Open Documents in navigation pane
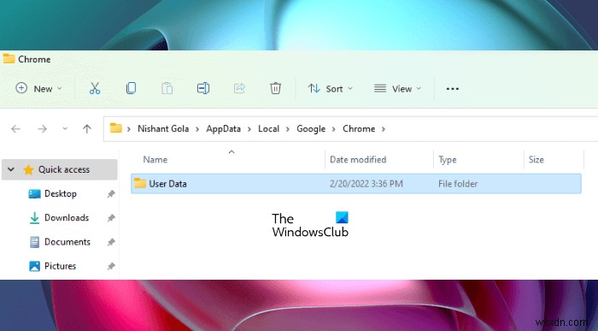 (67, 242)
